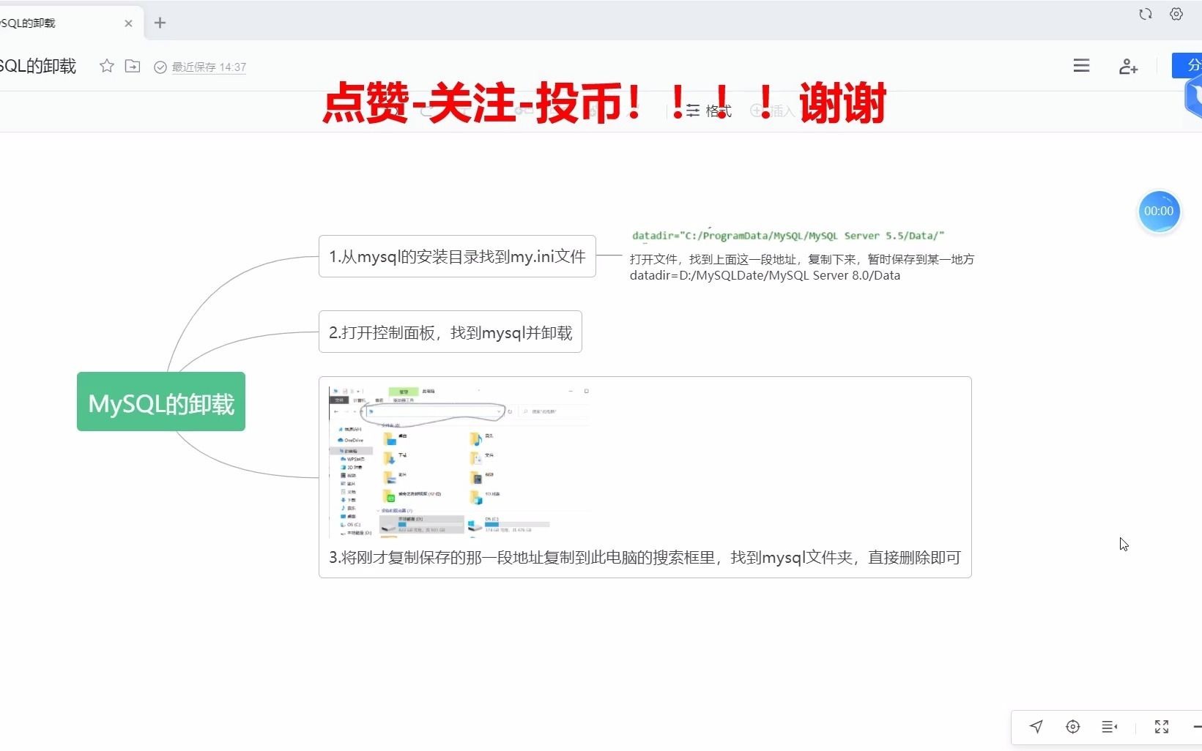The height and width of the screenshot is (751, 1202).
Task: Click the document title SQL的卸载
Action: pyautogui.click(x=38, y=66)
